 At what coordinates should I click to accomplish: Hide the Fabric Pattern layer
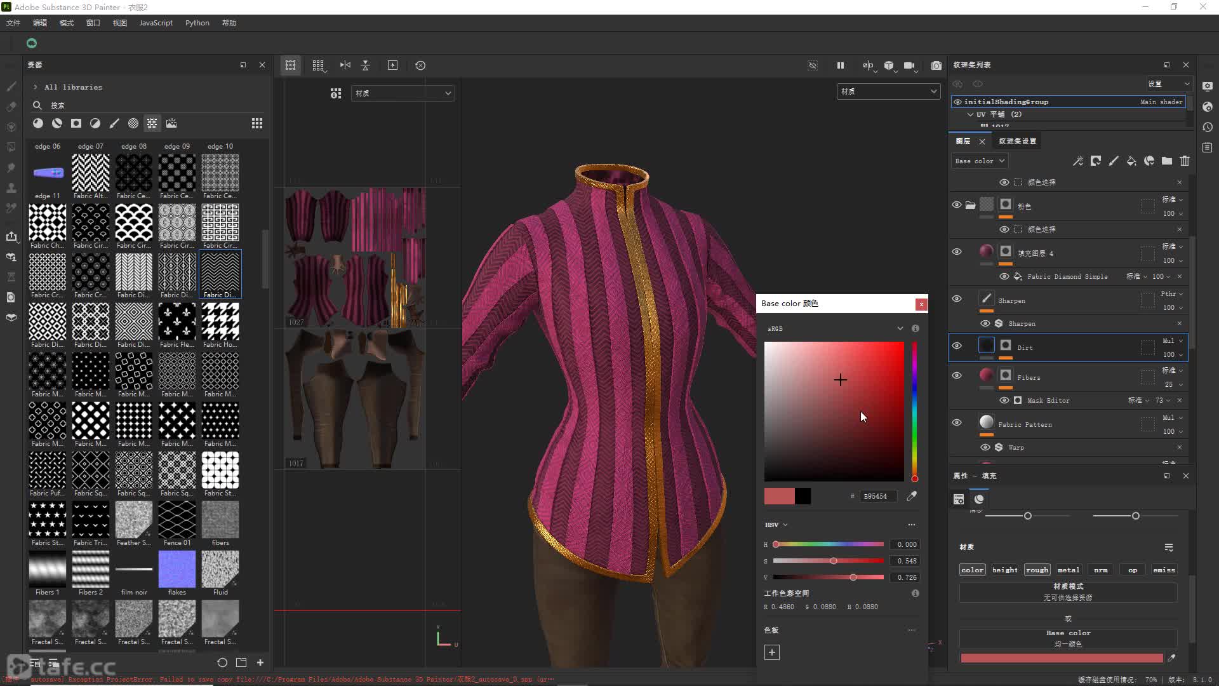coord(957,422)
